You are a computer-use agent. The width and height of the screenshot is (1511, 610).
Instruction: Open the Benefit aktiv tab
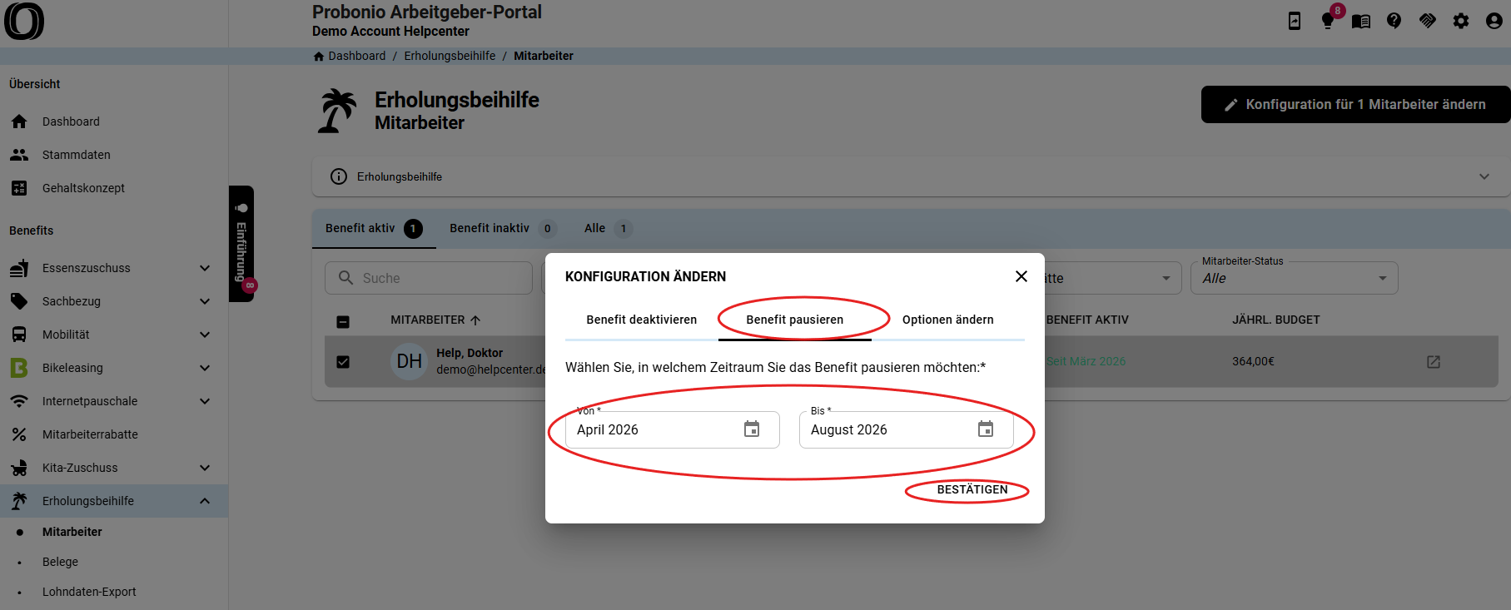[x=374, y=228]
